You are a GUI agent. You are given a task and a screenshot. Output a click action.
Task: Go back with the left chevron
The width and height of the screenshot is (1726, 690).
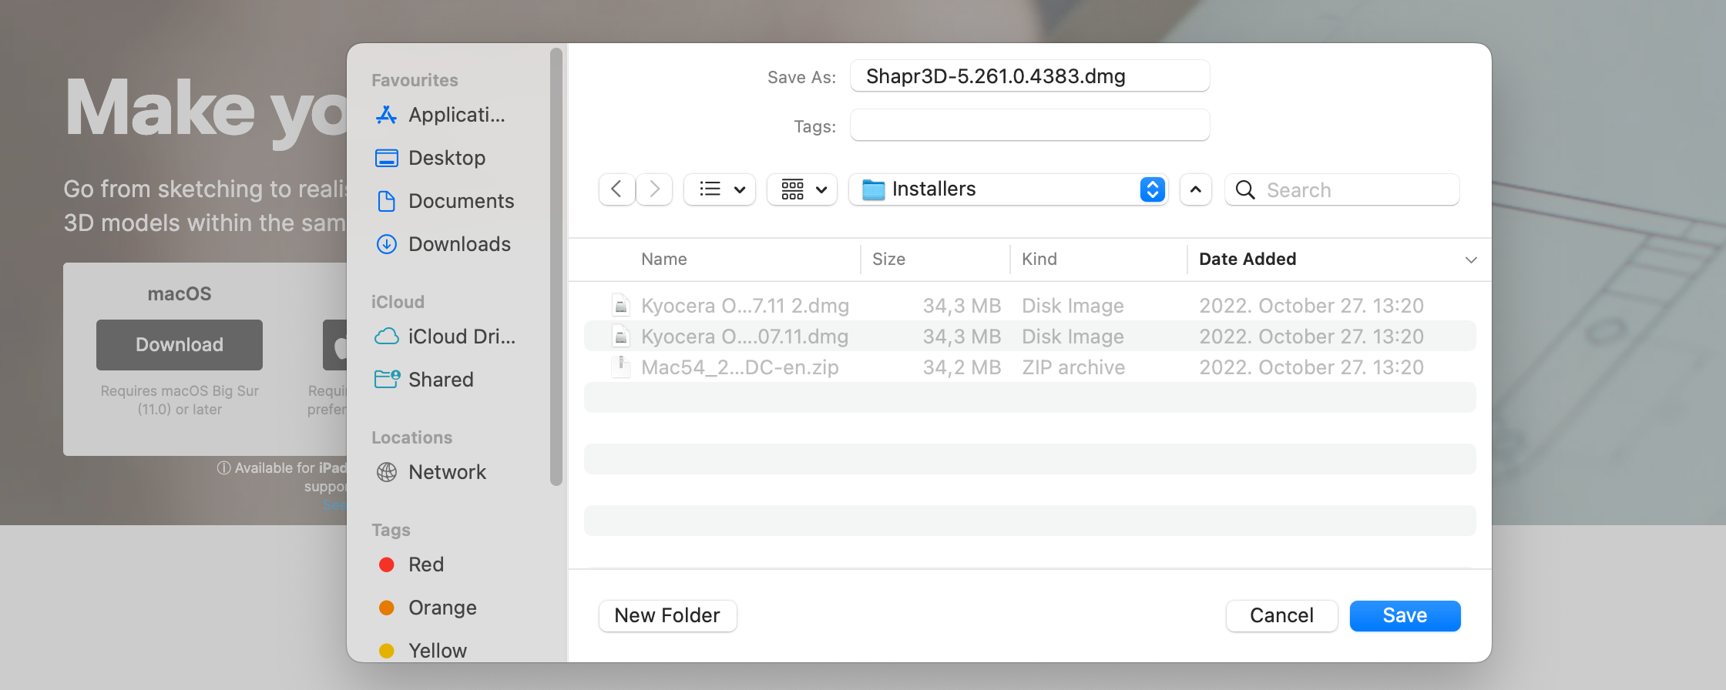[x=616, y=189]
